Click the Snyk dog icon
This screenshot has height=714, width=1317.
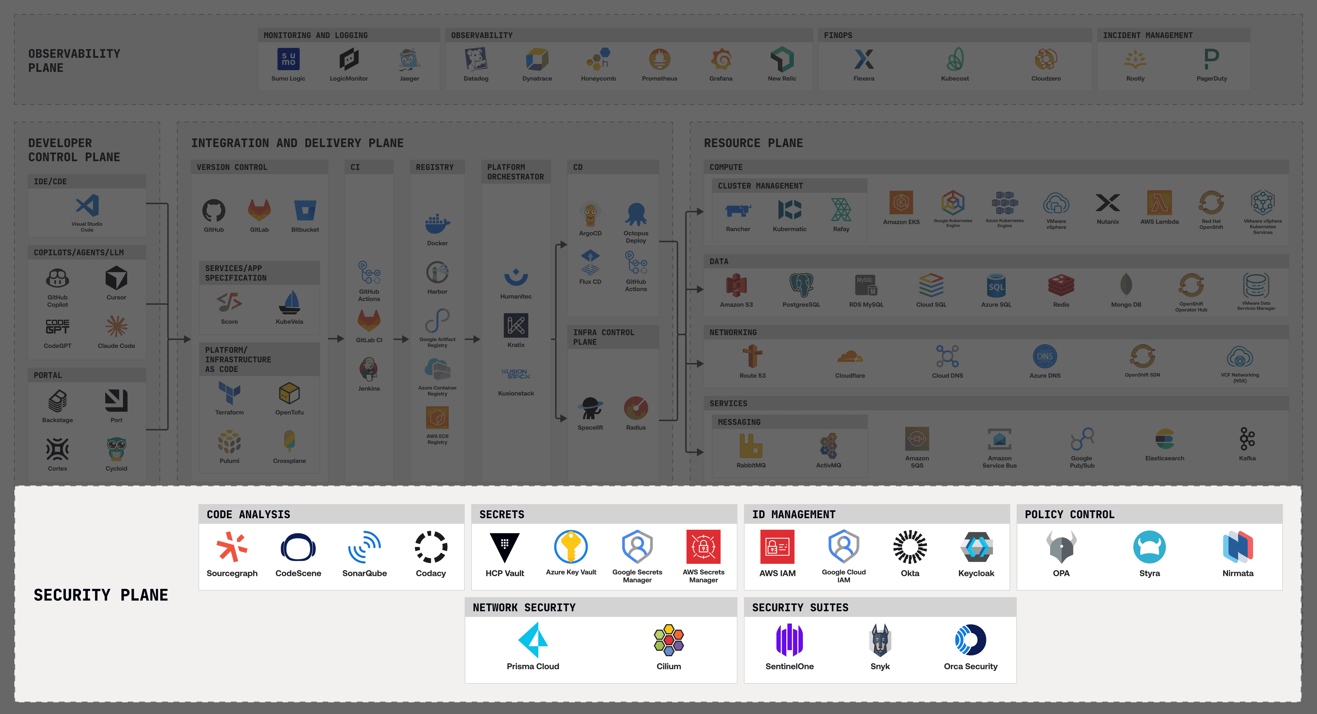tap(880, 640)
